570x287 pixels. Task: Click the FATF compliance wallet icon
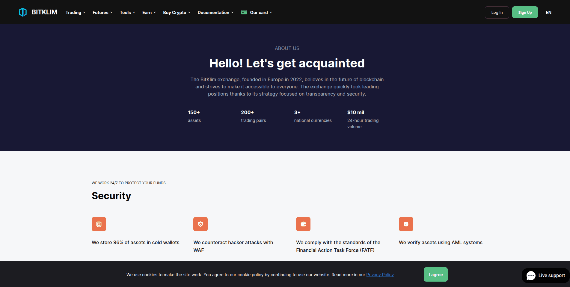point(303,224)
